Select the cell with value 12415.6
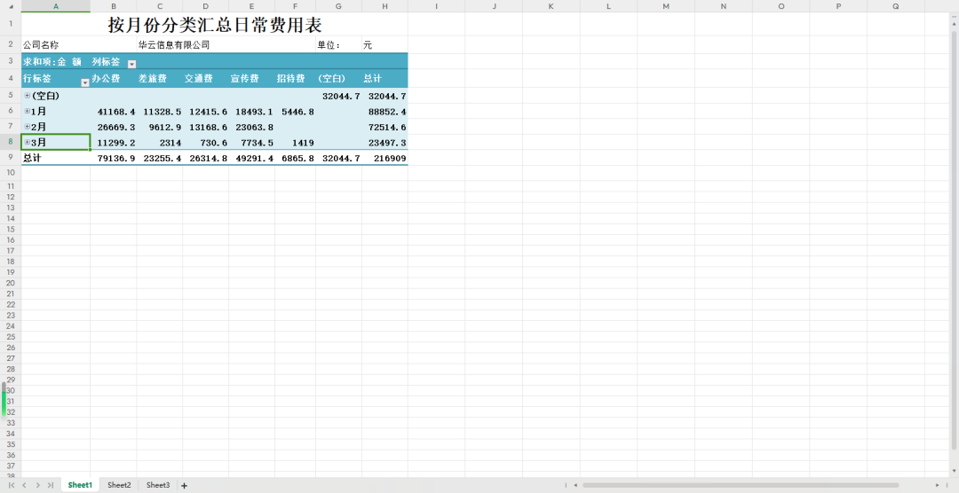Screen dimensions: 959x493 coord(205,111)
